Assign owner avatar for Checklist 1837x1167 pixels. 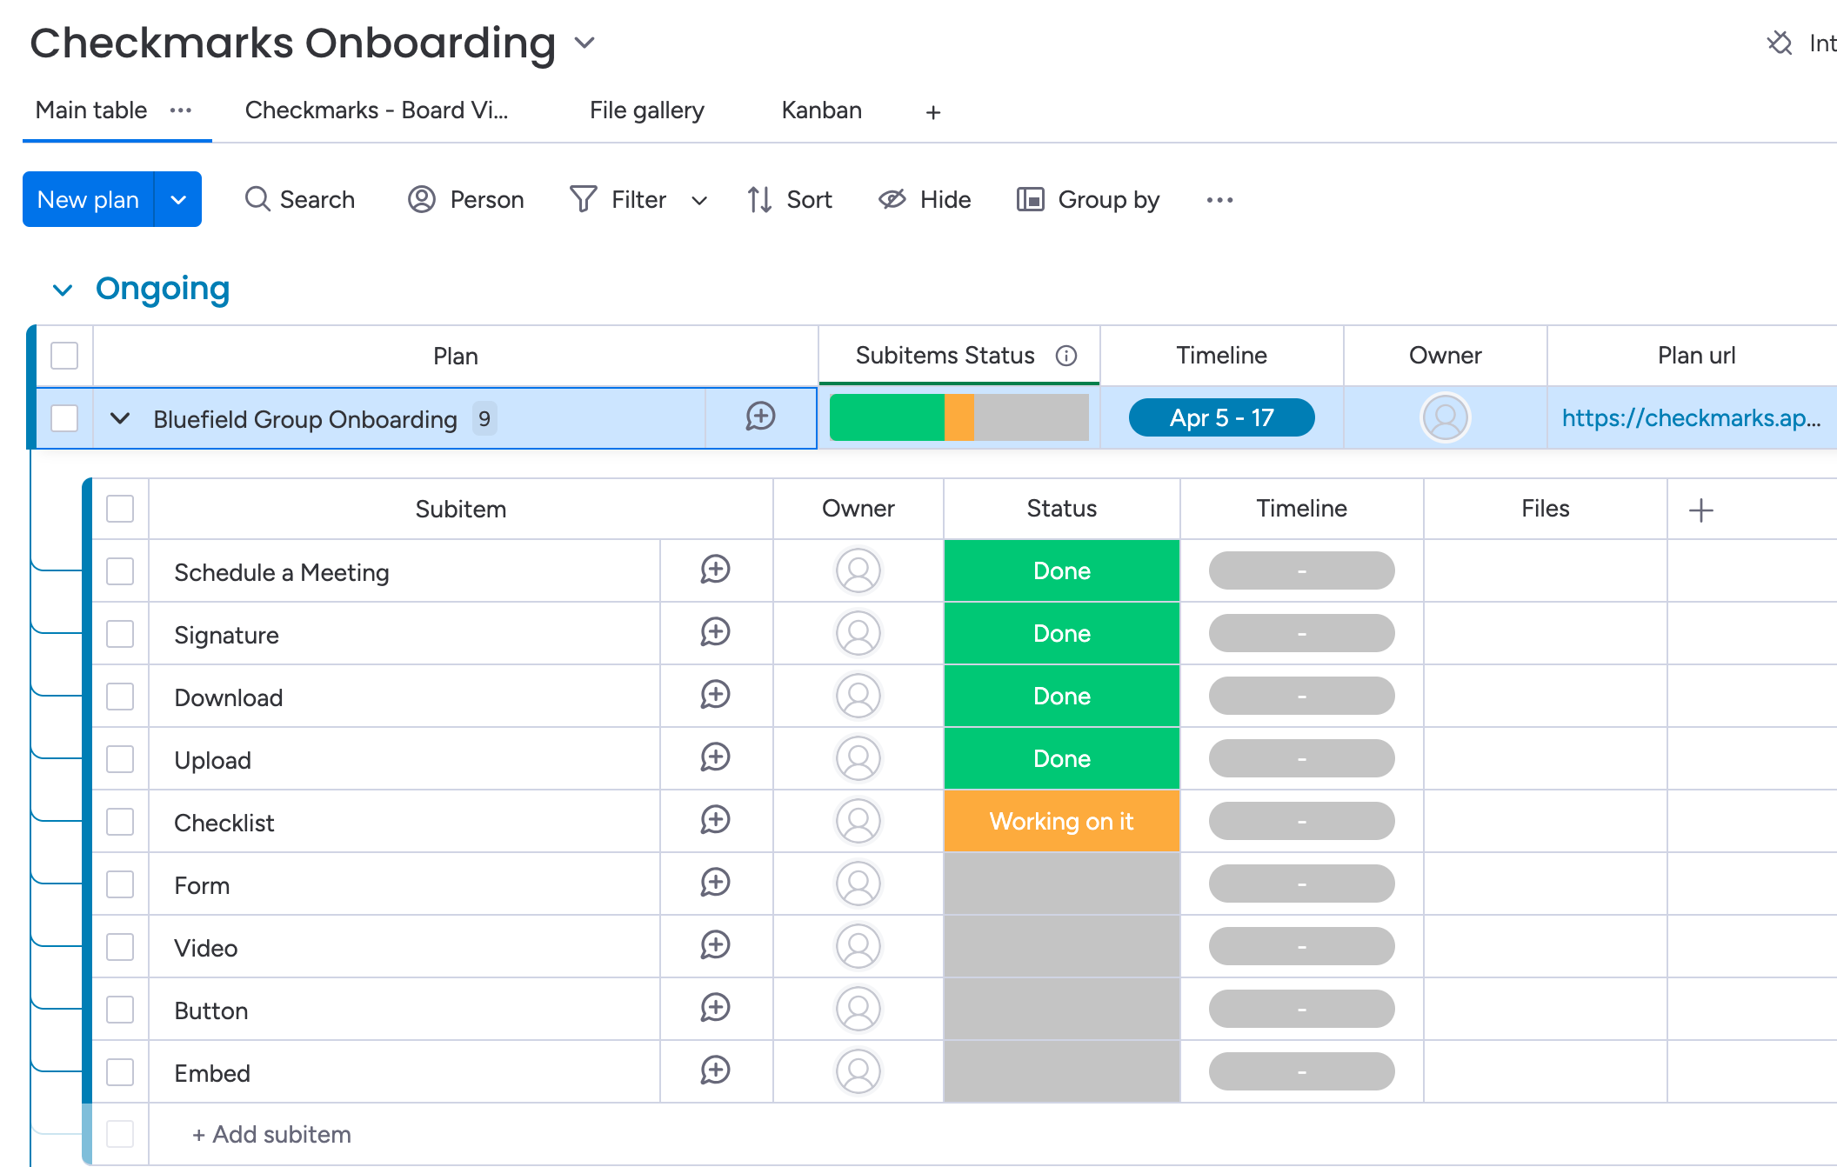(858, 822)
